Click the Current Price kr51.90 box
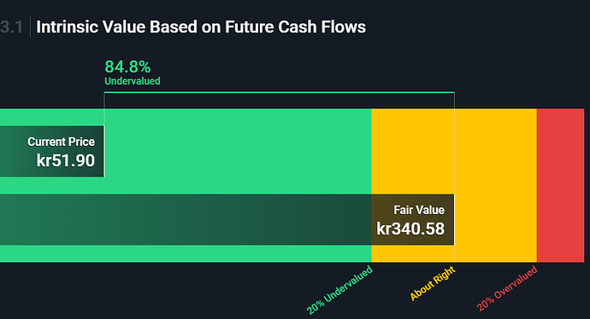 (x=52, y=151)
